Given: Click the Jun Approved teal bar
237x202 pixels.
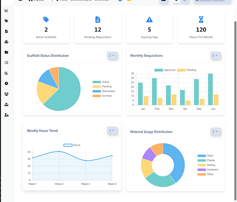Looking at the screenshot, I should 210,89.
